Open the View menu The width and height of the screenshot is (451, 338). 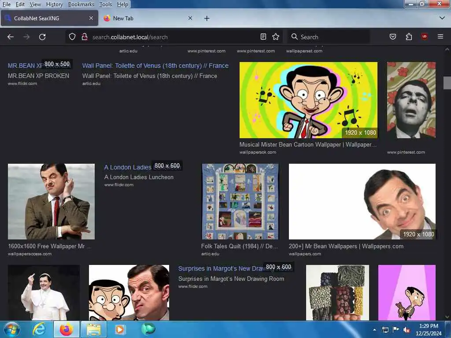click(x=35, y=4)
